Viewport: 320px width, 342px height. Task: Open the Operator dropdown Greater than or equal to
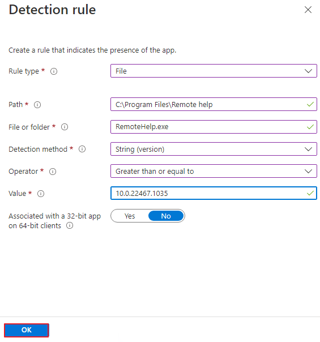(214, 171)
